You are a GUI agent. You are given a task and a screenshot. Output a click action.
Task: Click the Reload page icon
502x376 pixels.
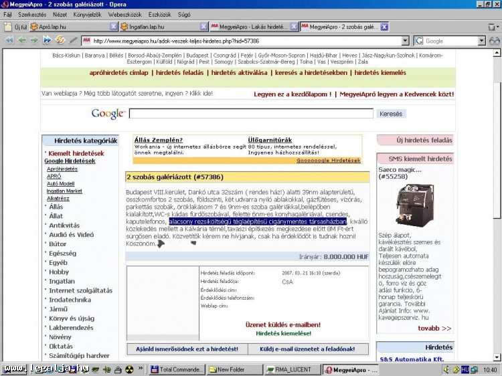[x=60, y=41]
